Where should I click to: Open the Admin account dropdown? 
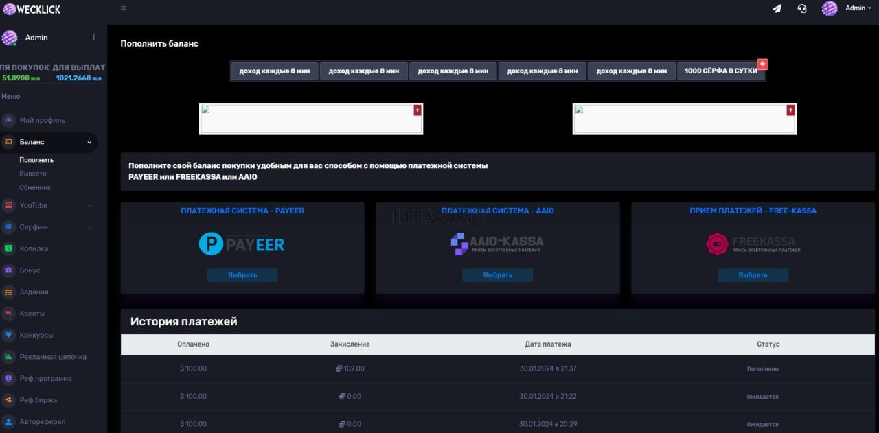[856, 8]
